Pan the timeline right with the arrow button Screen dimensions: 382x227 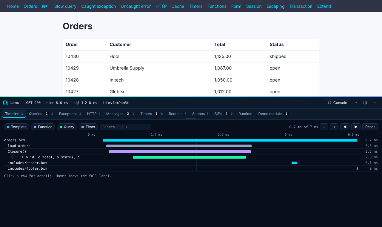click(356, 127)
